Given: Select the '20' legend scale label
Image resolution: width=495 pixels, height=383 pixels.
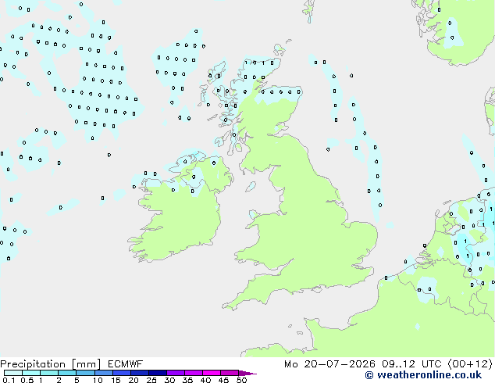Looking at the screenshot, I should 134,380.
